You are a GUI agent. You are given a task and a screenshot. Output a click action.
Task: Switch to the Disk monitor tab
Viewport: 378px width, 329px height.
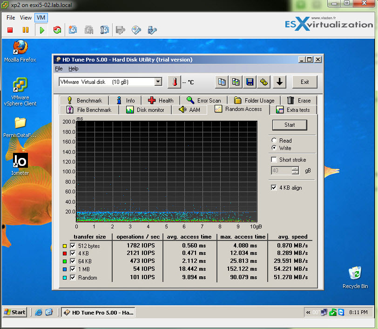click(145, 110)
